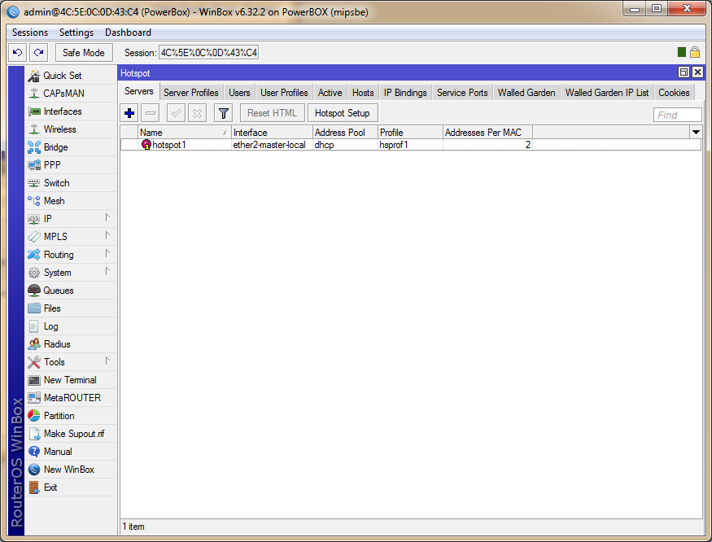Viewport: 712px width, 542px height.
Task: Click the Hotspot Setup button
Action: [x=342, y=113]
